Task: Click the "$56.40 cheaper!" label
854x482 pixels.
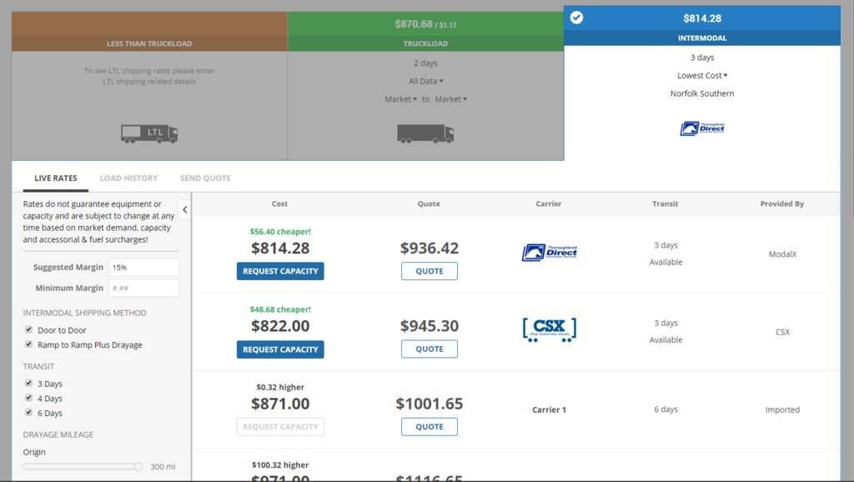Action: click(x=280, y=232)
